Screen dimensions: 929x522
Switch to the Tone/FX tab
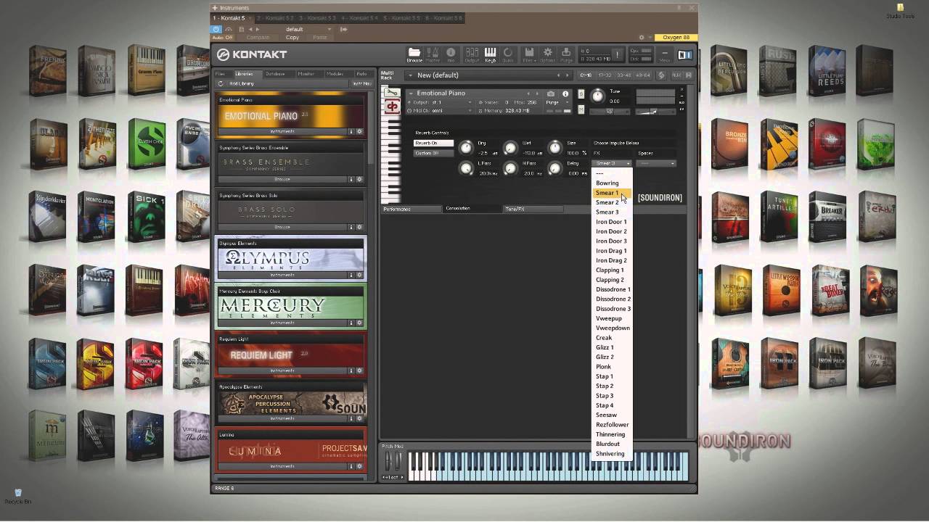pyautogui.click(x=533, y=209)
